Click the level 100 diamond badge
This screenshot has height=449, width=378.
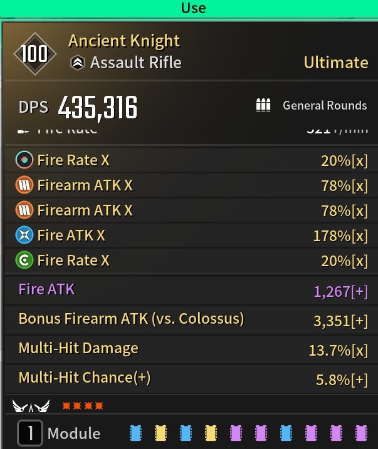coord(35,54)
